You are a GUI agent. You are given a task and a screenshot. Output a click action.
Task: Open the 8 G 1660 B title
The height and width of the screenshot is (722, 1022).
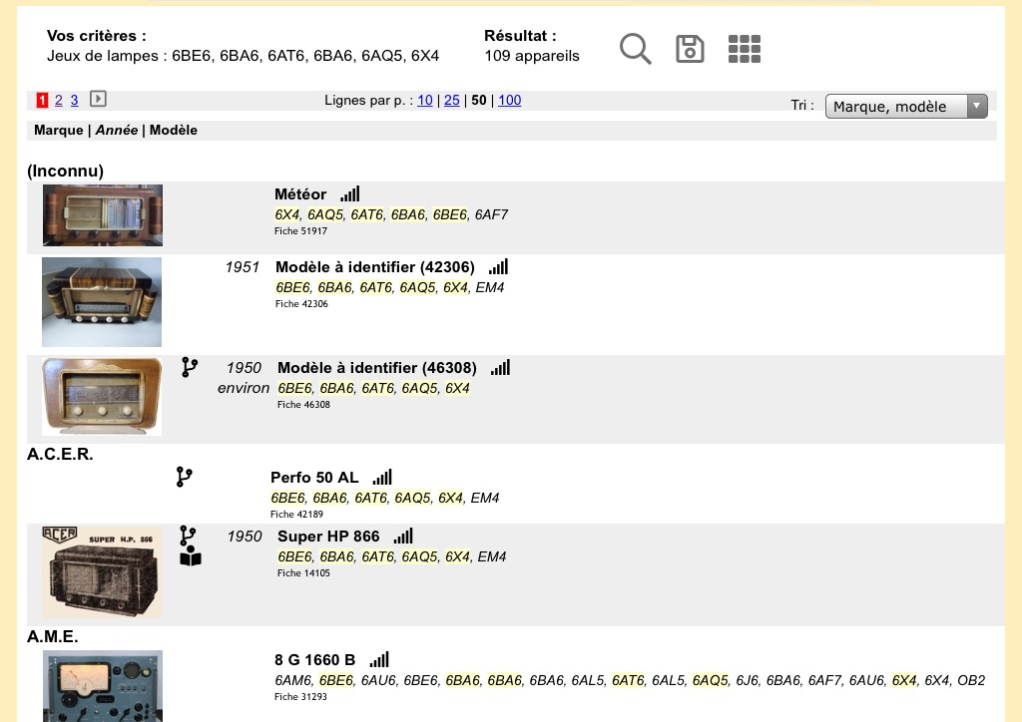point(314,659)
